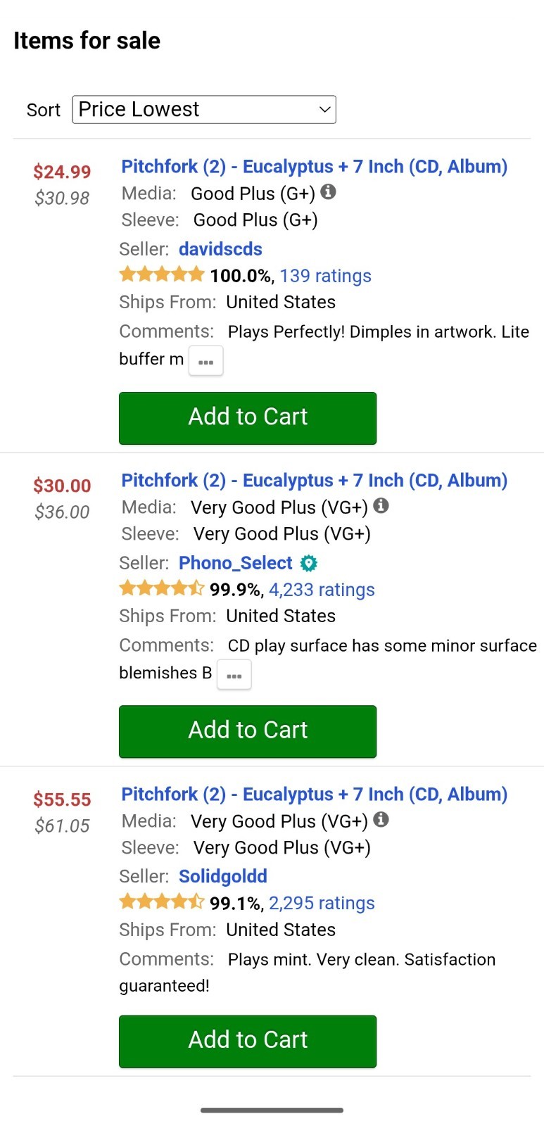Image resolution: width=544 pixels, height=1126 pixels.
Task: Add the $24.99 listing to cart
Action: (248, 418)
